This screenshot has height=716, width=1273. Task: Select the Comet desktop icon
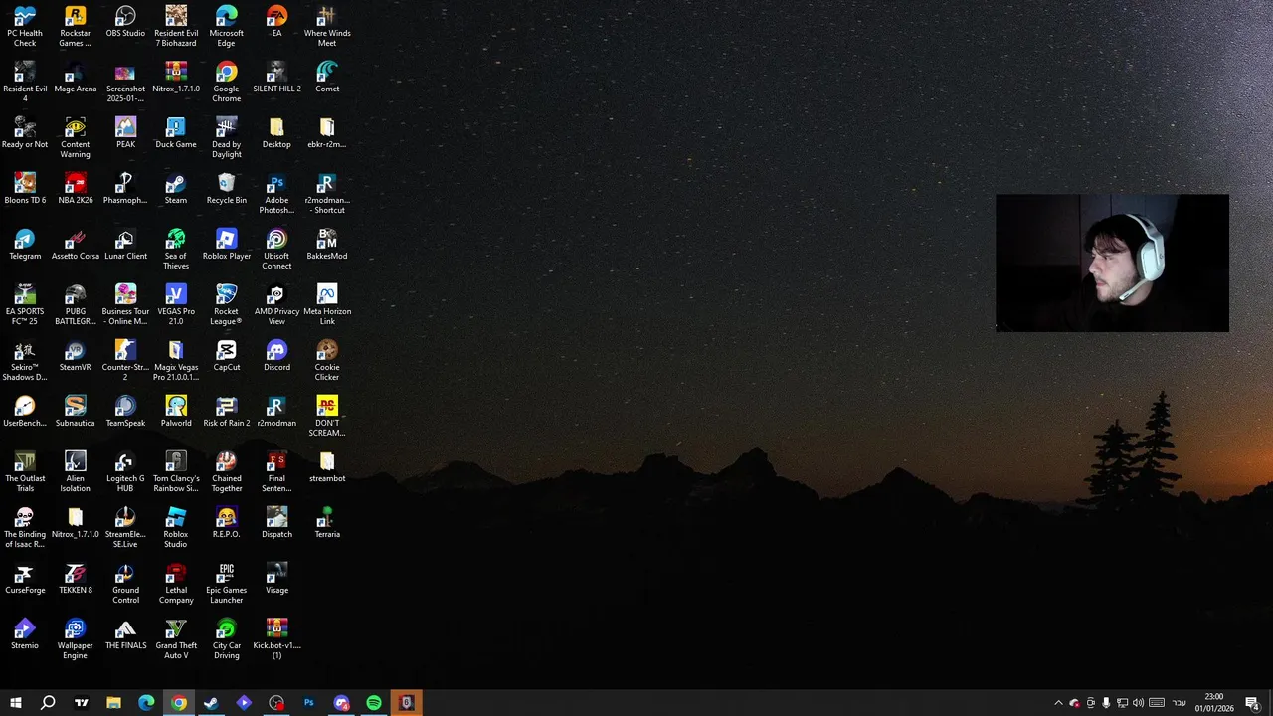(x=327, y=78)
